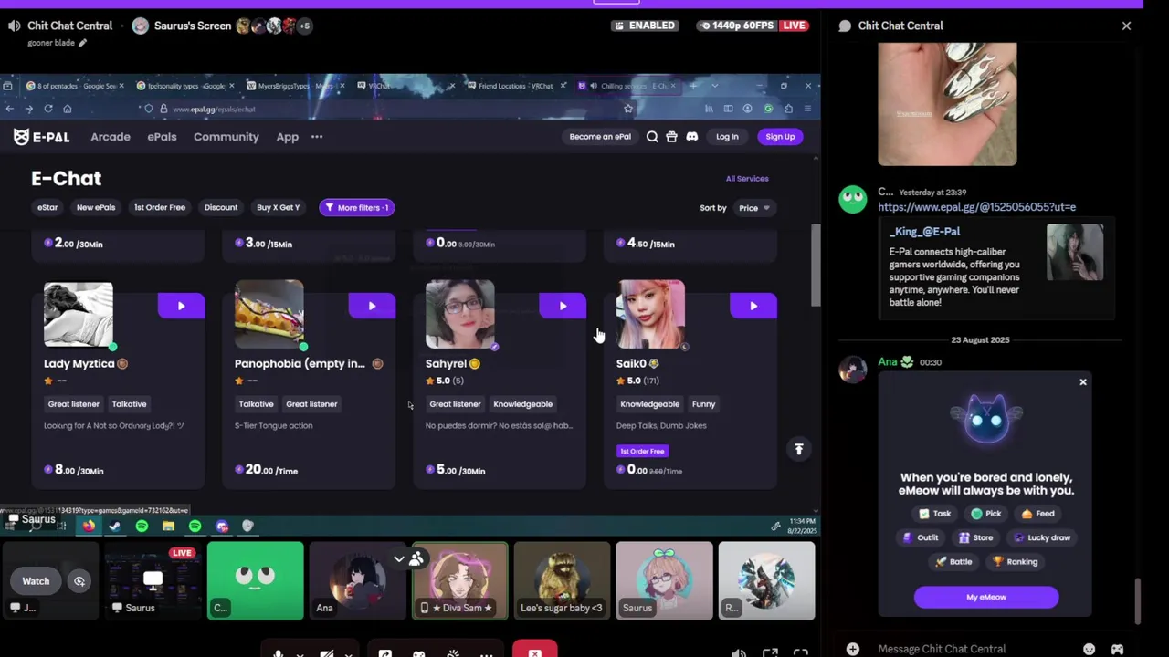Switch to the Friend Locations VRChat tab

[515, 86]
